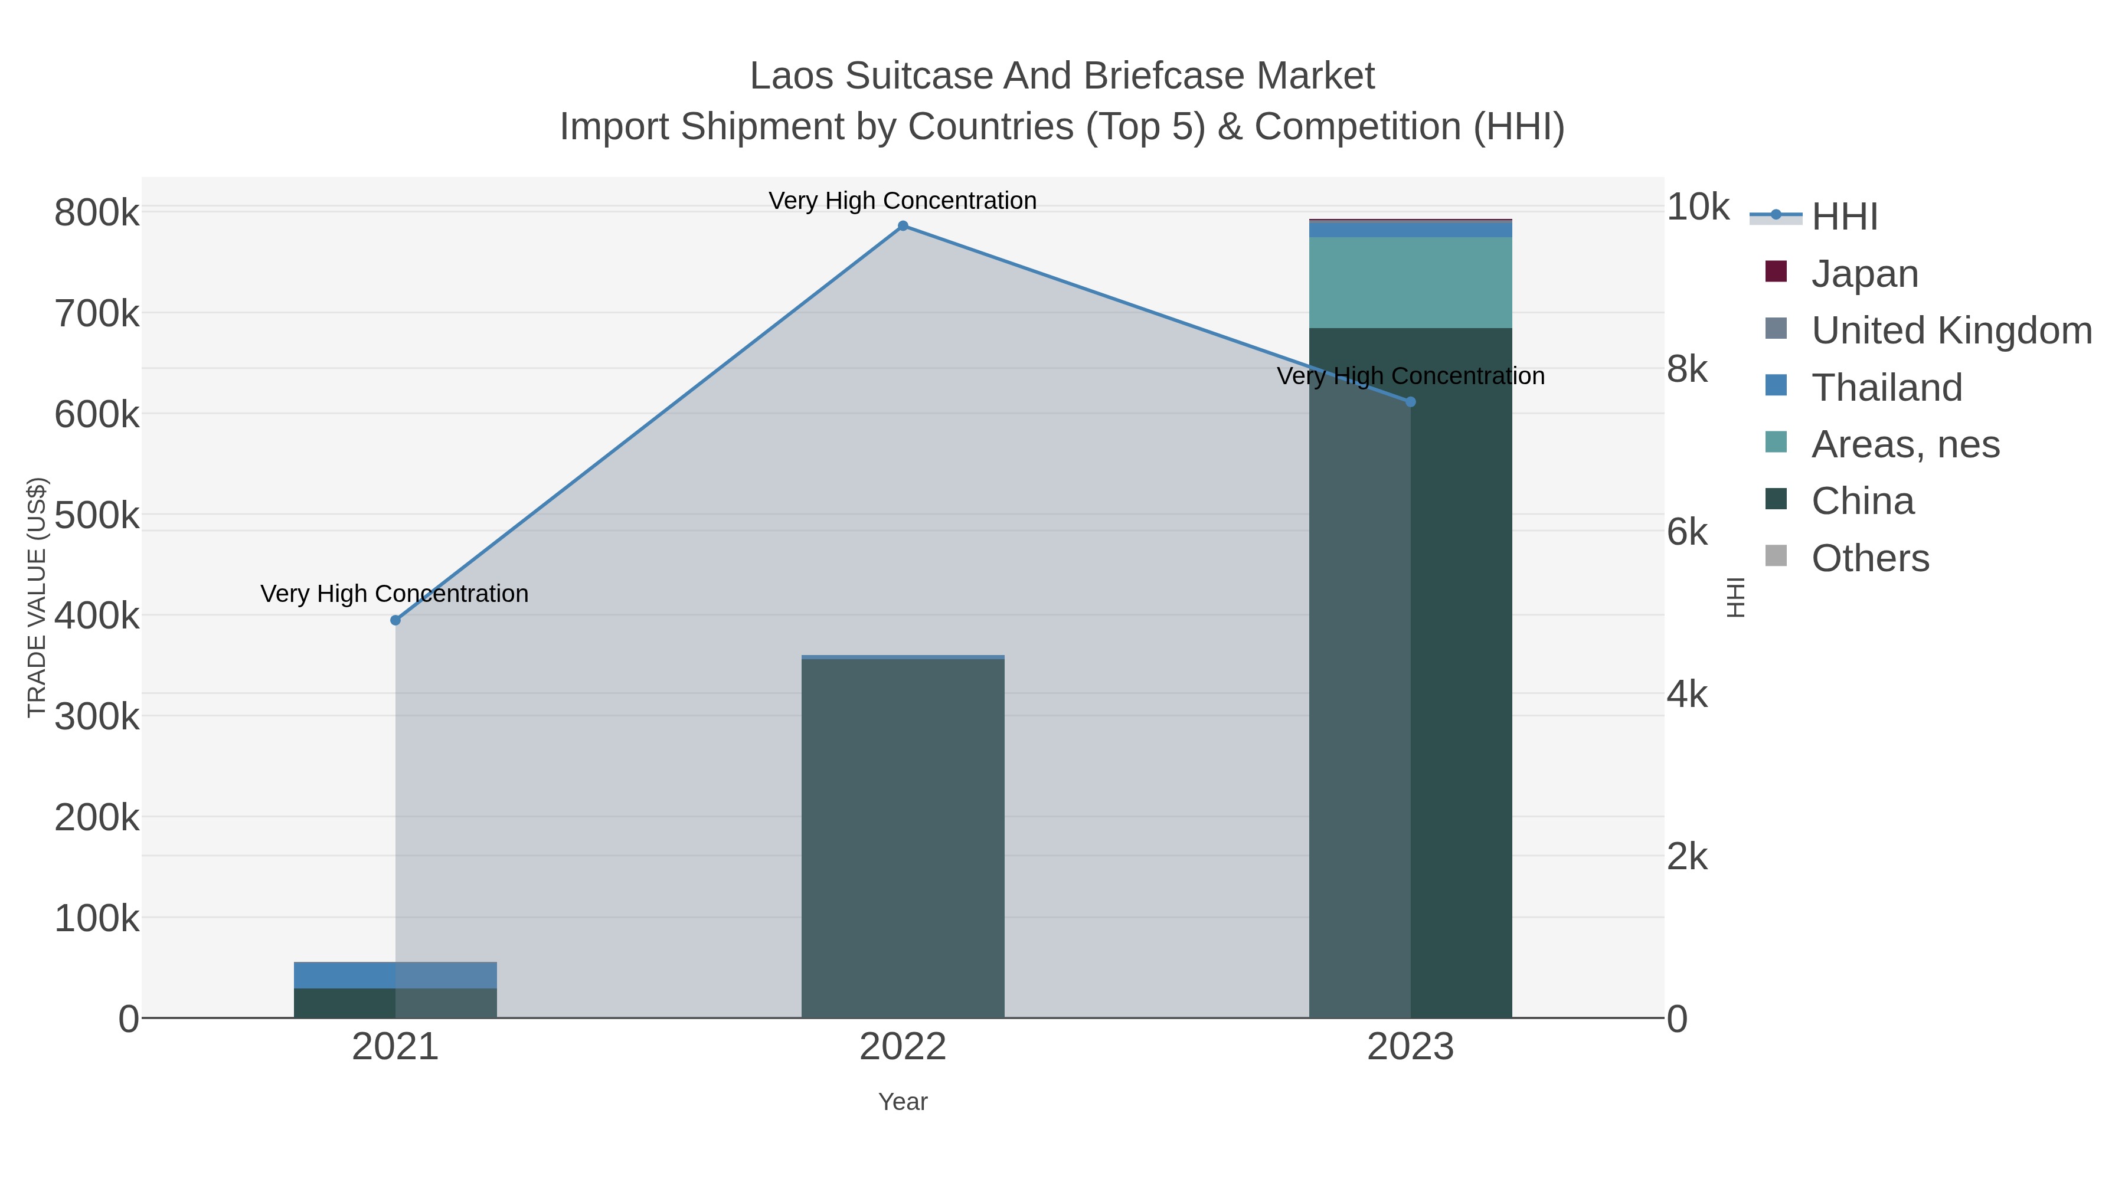The width and height of the screenshot is (2125, 1195).
Task: Click the 600k trade value tick label
Action: tap(97, 414)
